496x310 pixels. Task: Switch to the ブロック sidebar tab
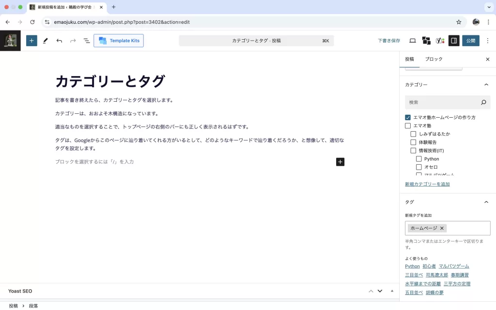click(434, 59)
